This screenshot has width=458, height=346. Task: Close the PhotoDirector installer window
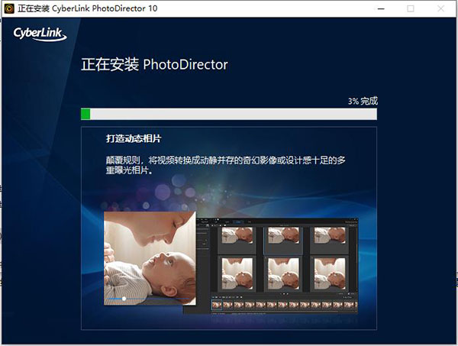[440, 8]
